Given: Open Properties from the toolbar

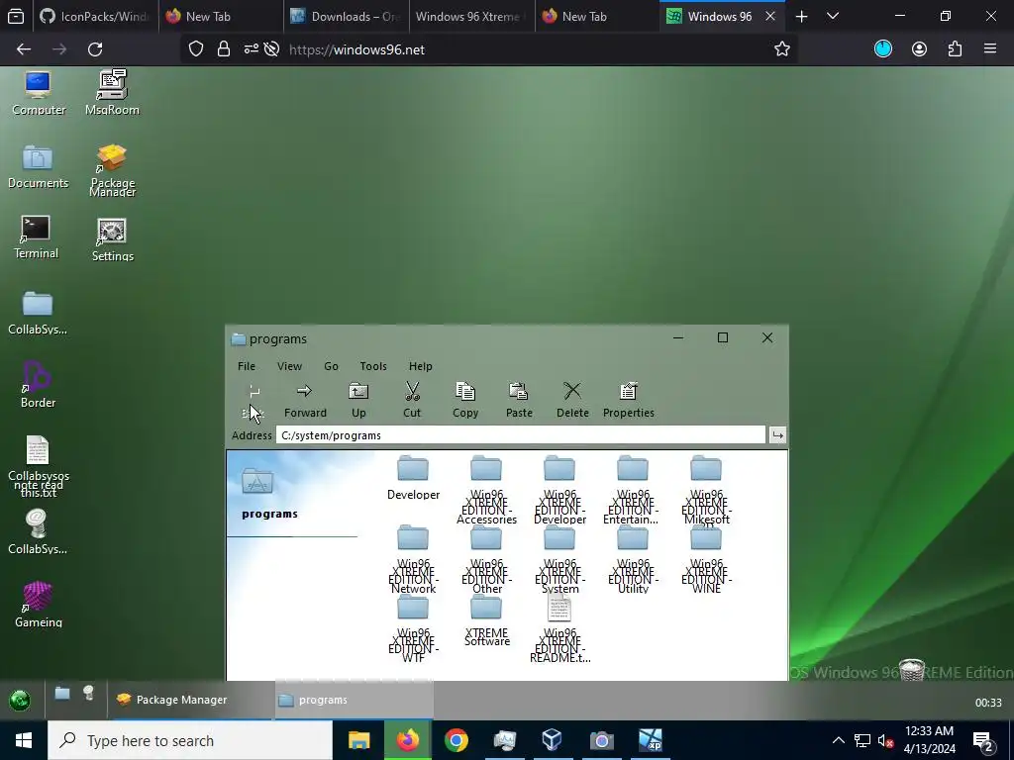Looking at the screenshot, I should 628,400.
